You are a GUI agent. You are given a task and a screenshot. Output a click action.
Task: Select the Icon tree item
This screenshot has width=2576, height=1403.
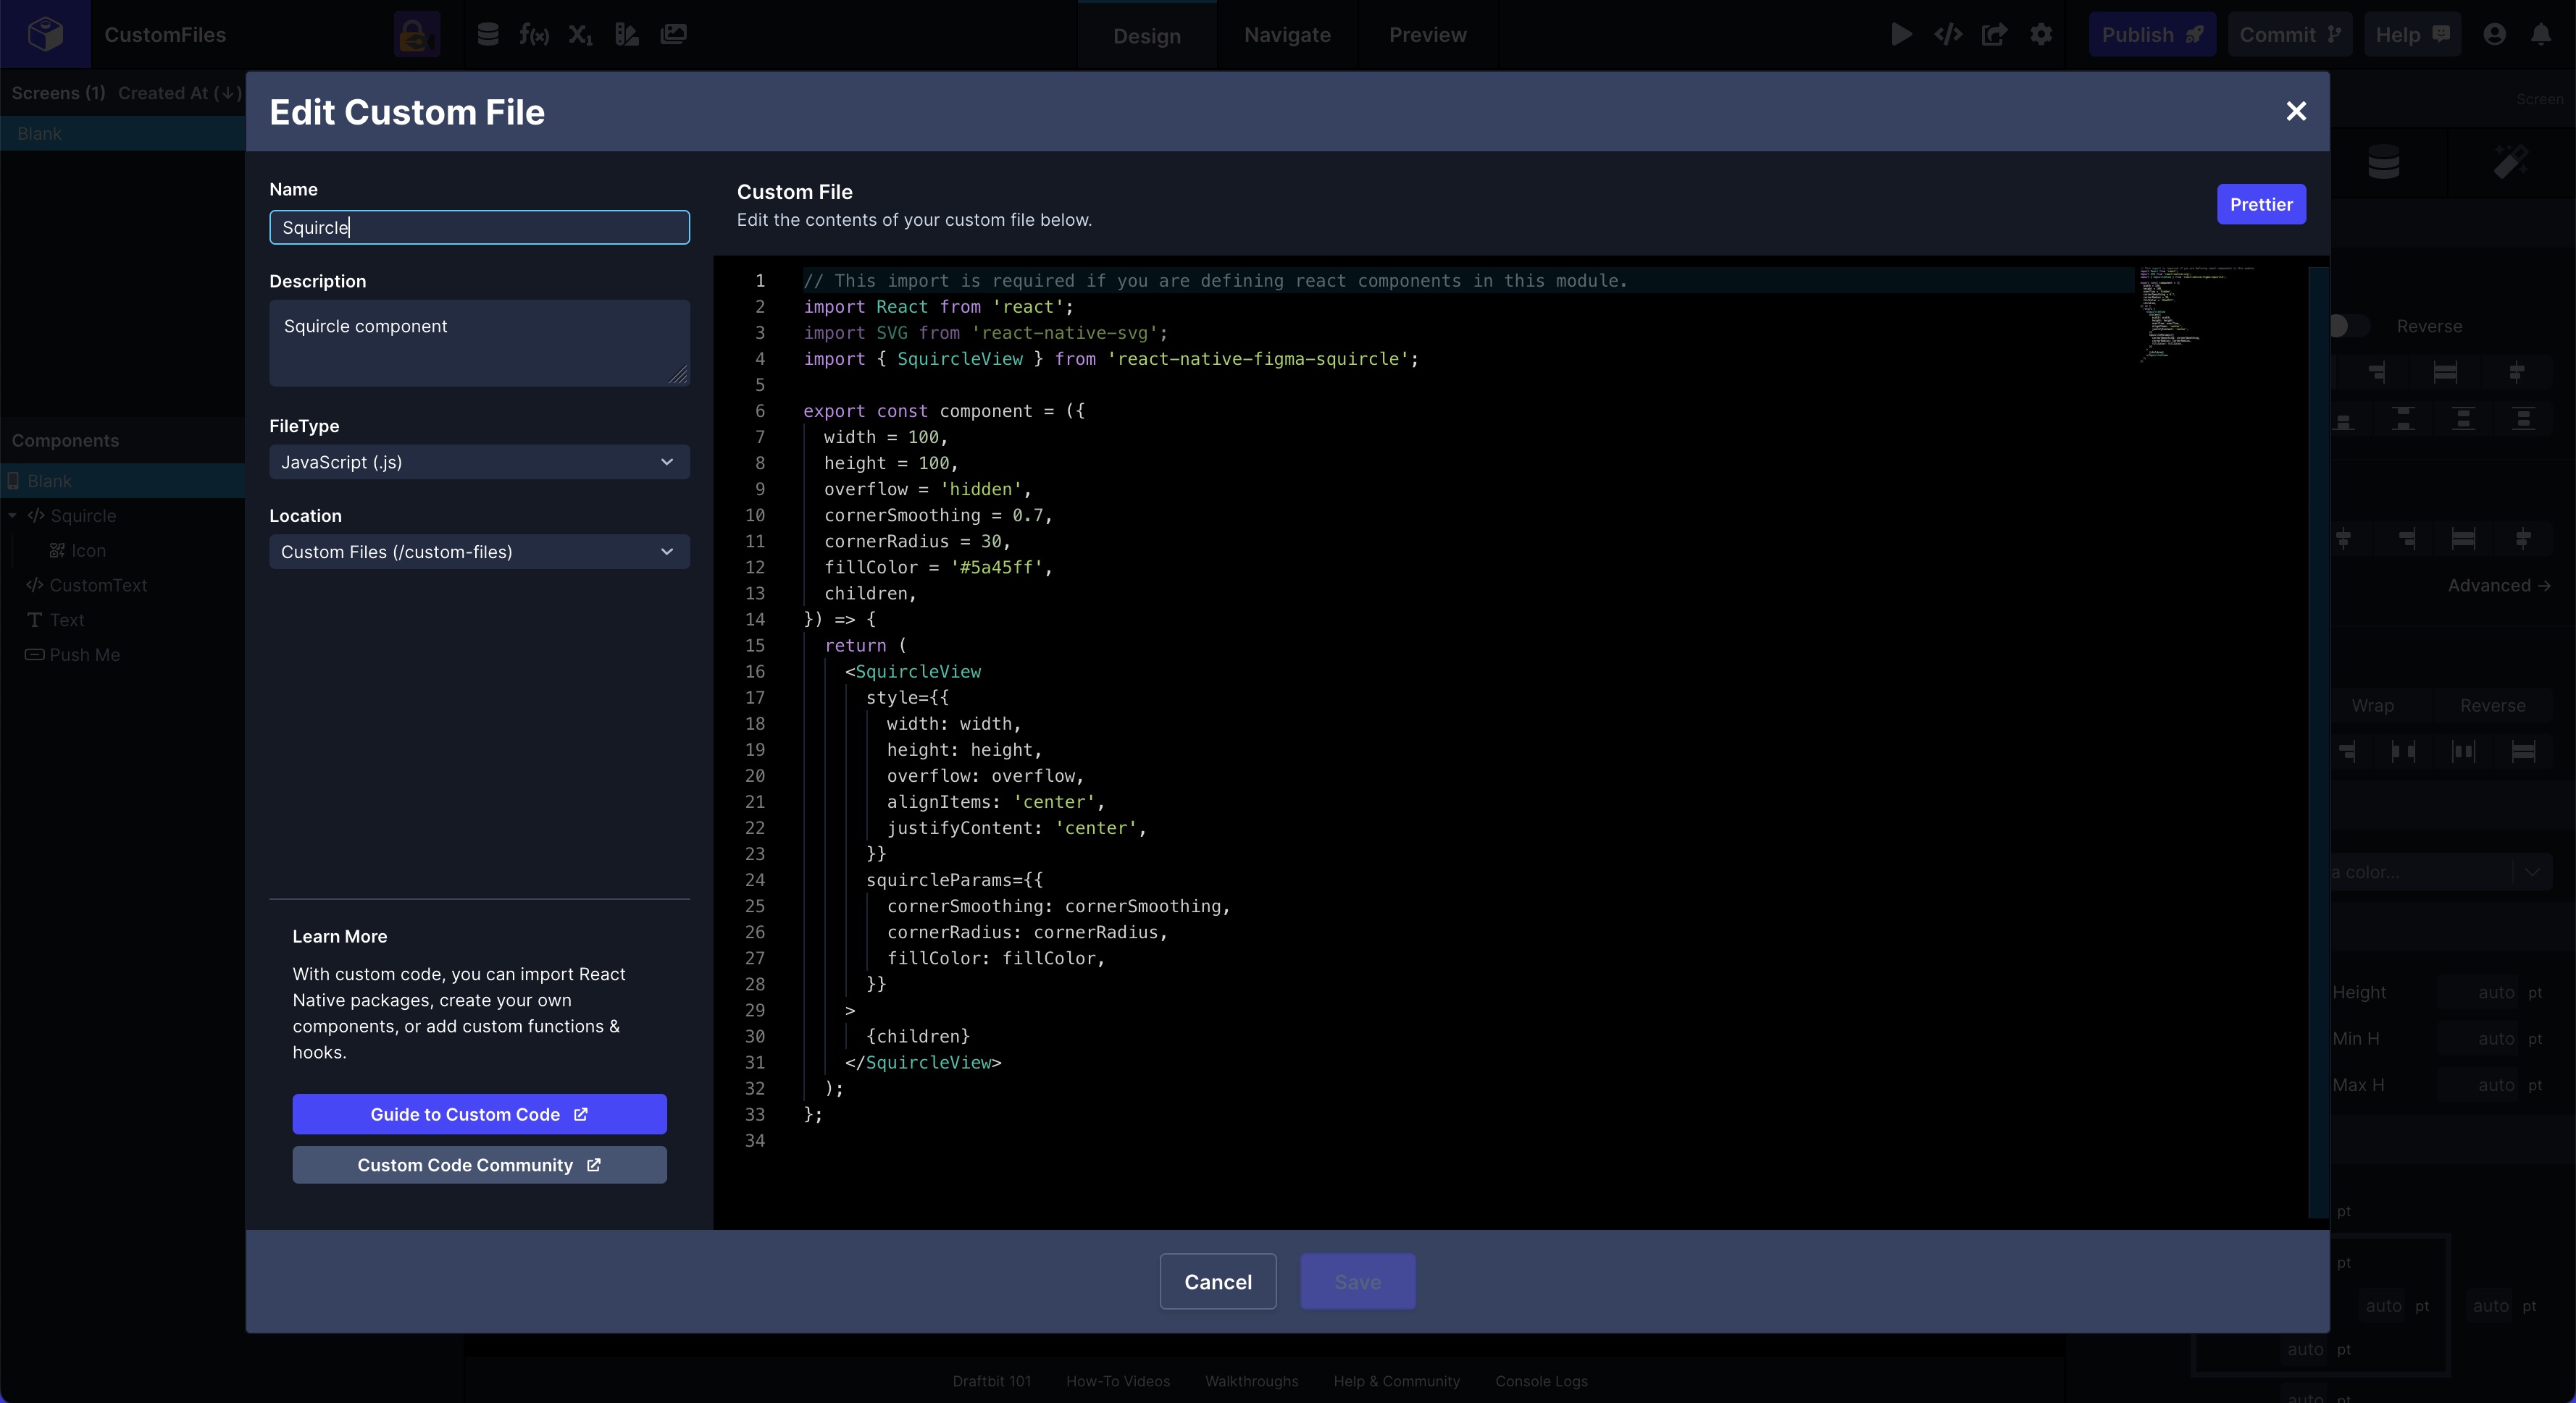(x=88, y=551)
